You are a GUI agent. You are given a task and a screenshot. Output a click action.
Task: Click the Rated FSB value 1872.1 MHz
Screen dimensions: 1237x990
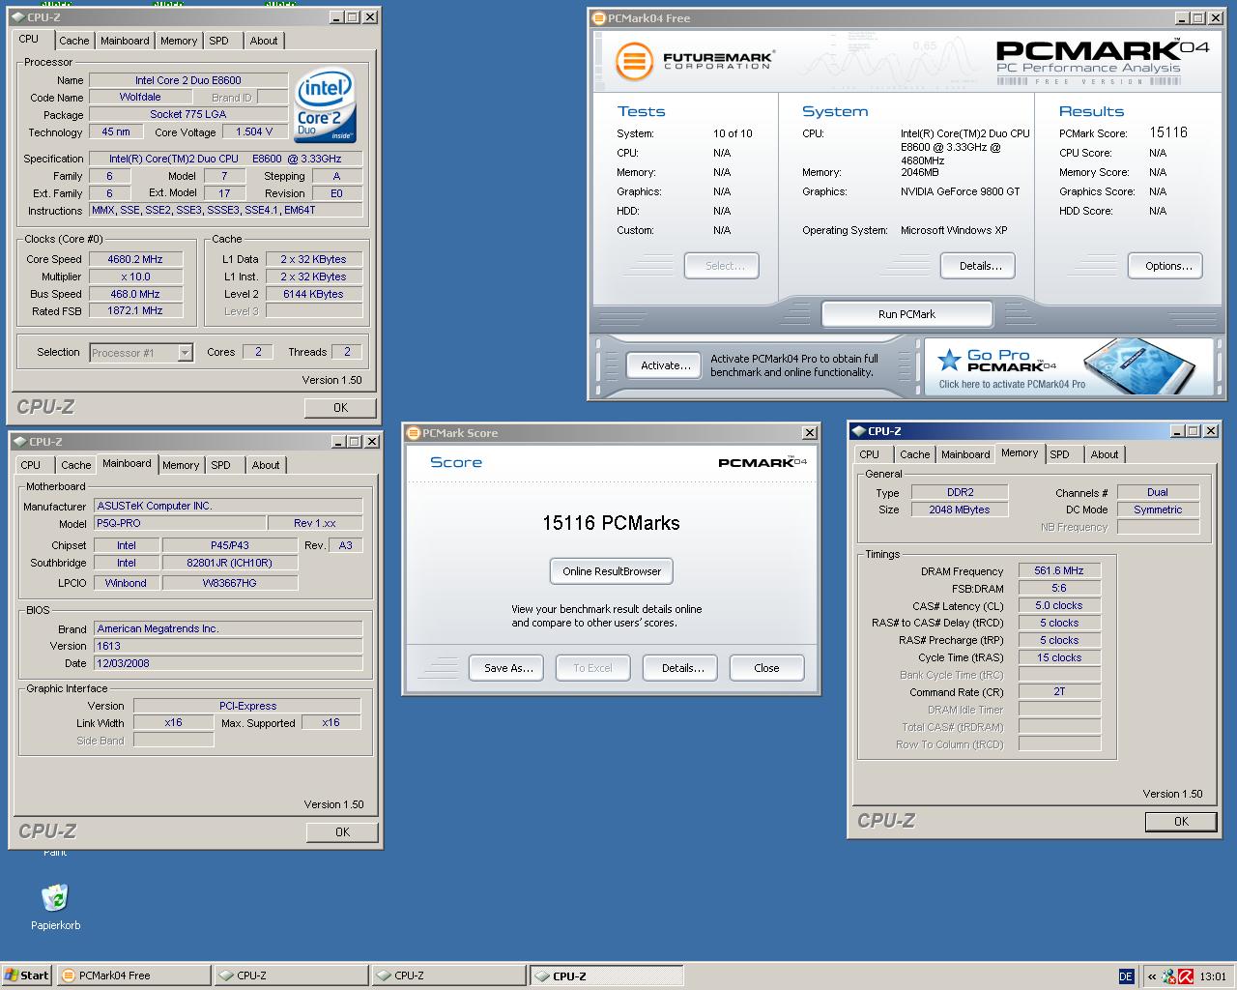[135, 311]
